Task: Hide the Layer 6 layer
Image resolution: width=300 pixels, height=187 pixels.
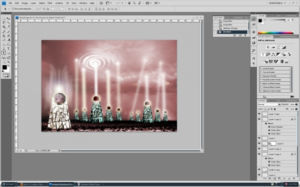Action: [259, 138]
